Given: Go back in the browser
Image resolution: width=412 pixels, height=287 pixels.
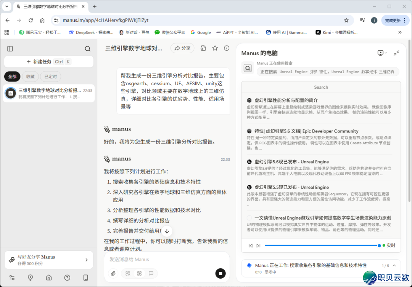Looking at the screenshot, I should click(x=7, y=21).
